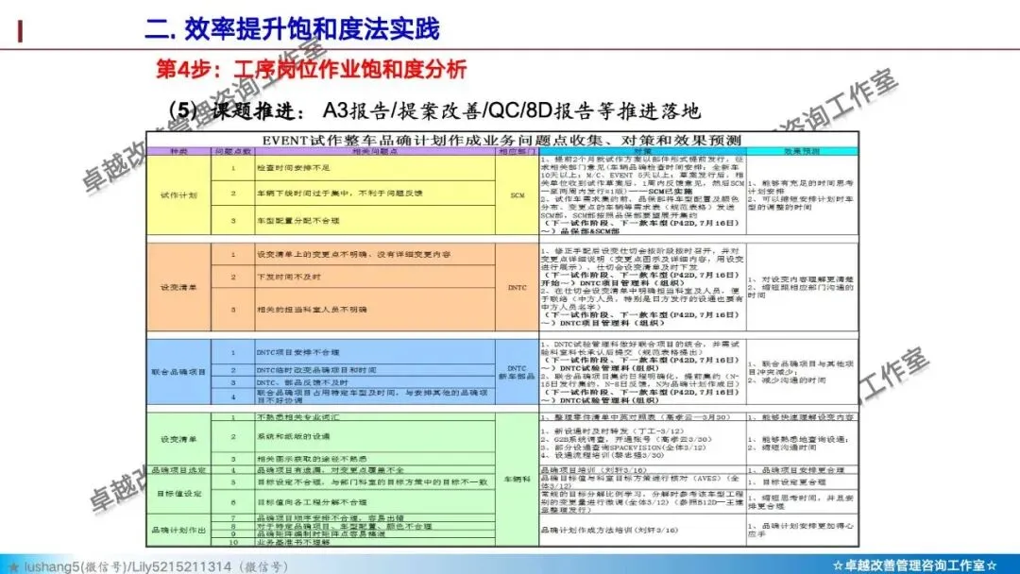The height and width of the screenshot is (574, 1020).
Task: Click the orange "DNTC" department cell
Action: tap(518, 287)
